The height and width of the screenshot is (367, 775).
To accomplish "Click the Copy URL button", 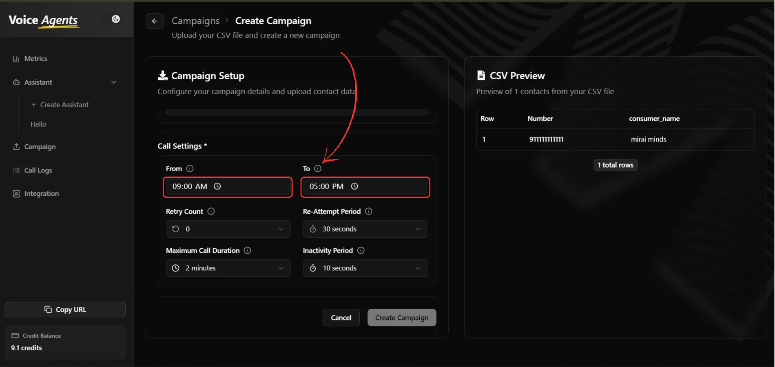I will tap(65, 310).
